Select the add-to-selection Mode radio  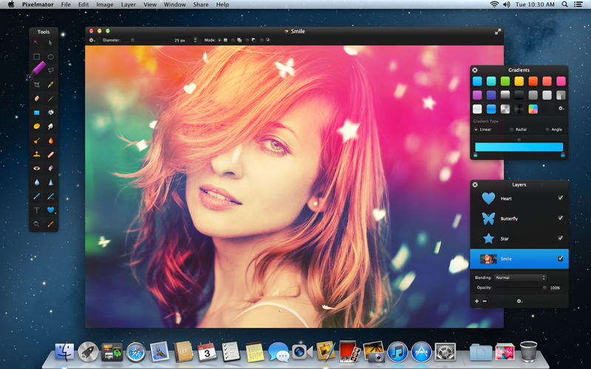click(x=233, y=40)
